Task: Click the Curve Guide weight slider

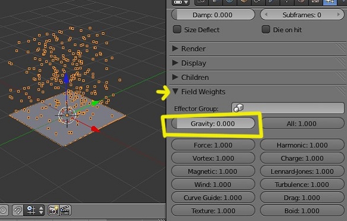Action: (x=213, y=198)
